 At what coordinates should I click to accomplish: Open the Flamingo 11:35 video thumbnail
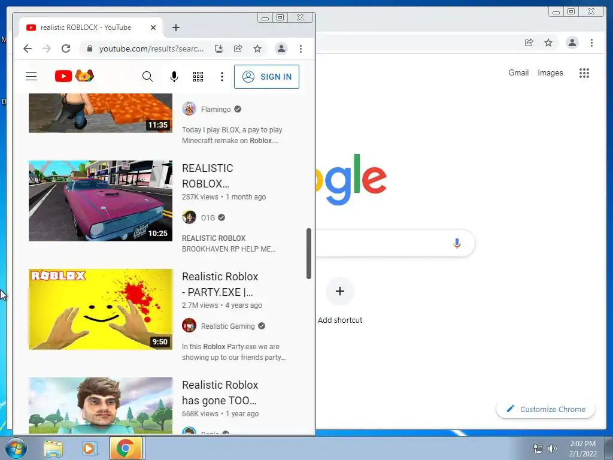pos(101,113)
